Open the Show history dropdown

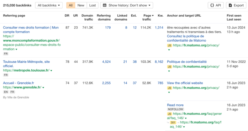[x=127, y=5]
